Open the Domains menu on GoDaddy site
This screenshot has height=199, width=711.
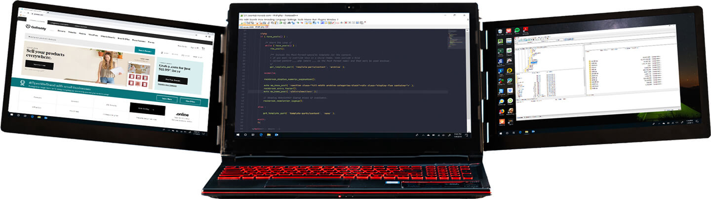[x=61, y=31]
